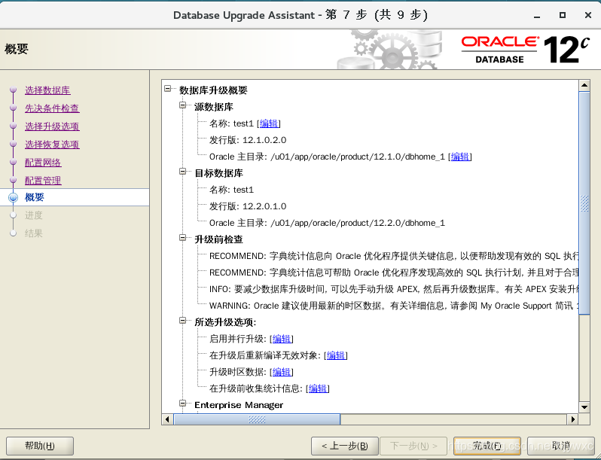This screenshot has width=601, height=460.
Task: Click the 取消 cancel button
Action: click(560, 446)
